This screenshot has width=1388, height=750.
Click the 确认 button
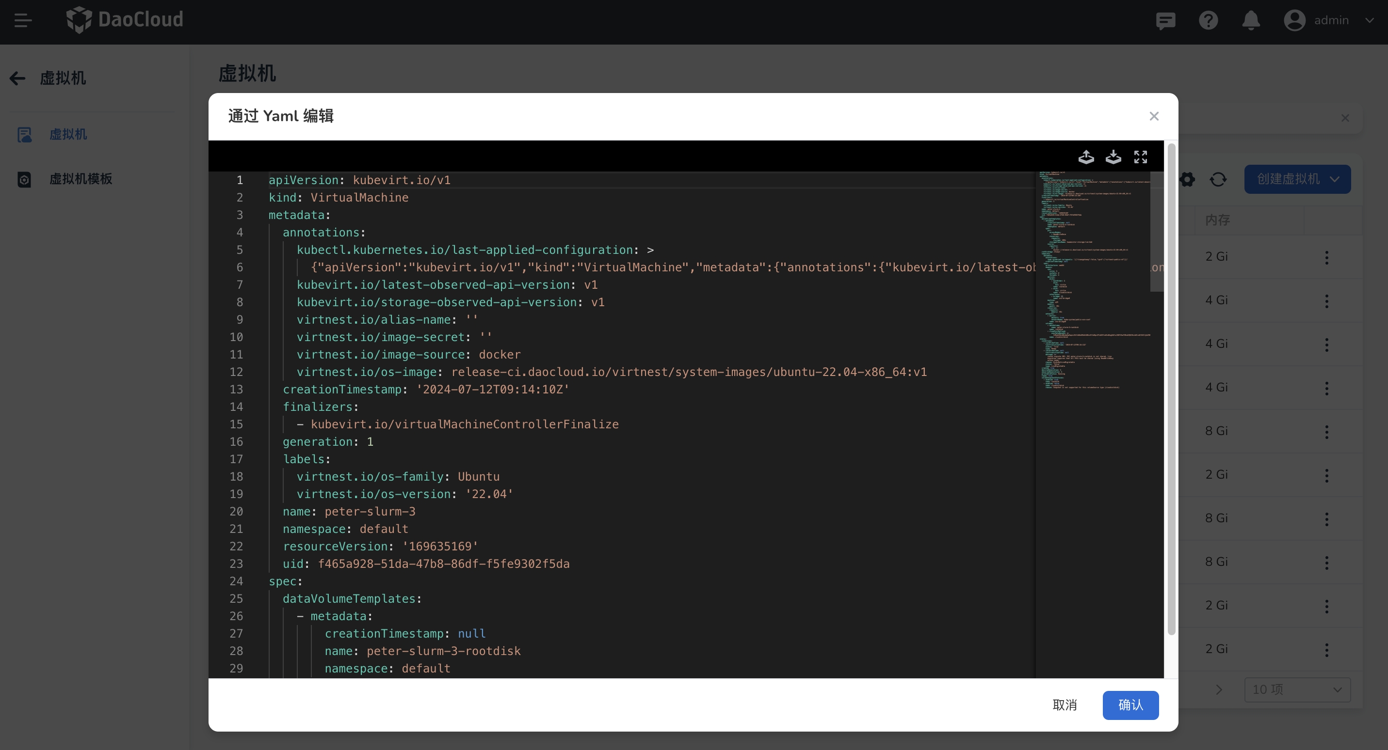click(x=1130, y=705)
